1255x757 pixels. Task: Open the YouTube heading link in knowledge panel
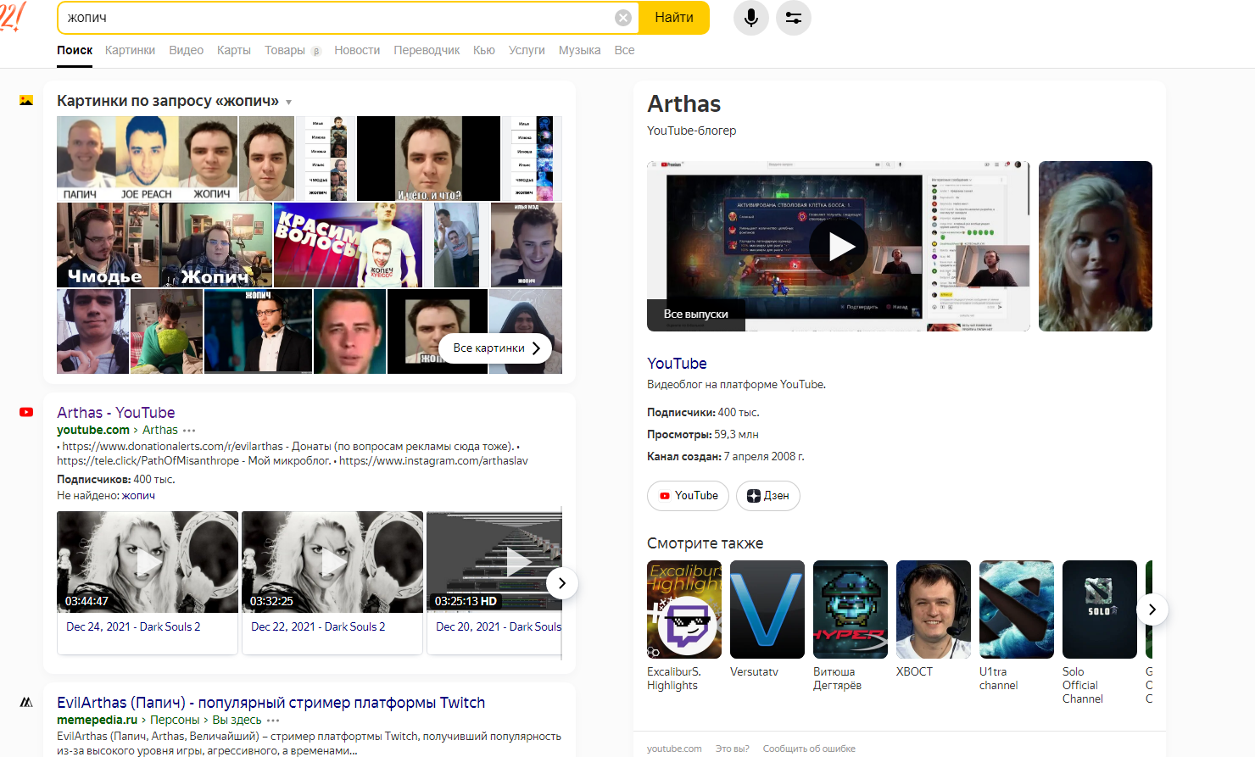pos(677,364)
